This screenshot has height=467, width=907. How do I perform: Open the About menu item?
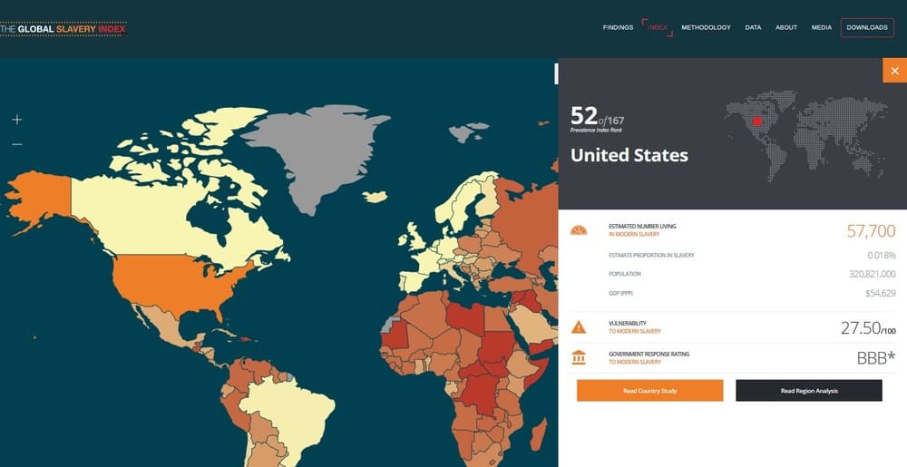786,27
